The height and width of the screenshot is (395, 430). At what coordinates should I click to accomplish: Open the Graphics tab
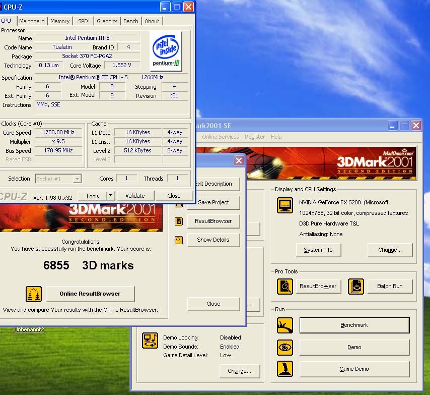click(x=107, y=21)
